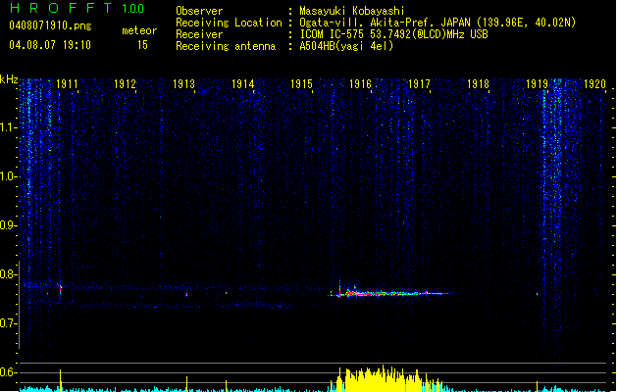The image size is (617, 392).
Task: Click the kHz axis unit label
Action: click(9, 79)
